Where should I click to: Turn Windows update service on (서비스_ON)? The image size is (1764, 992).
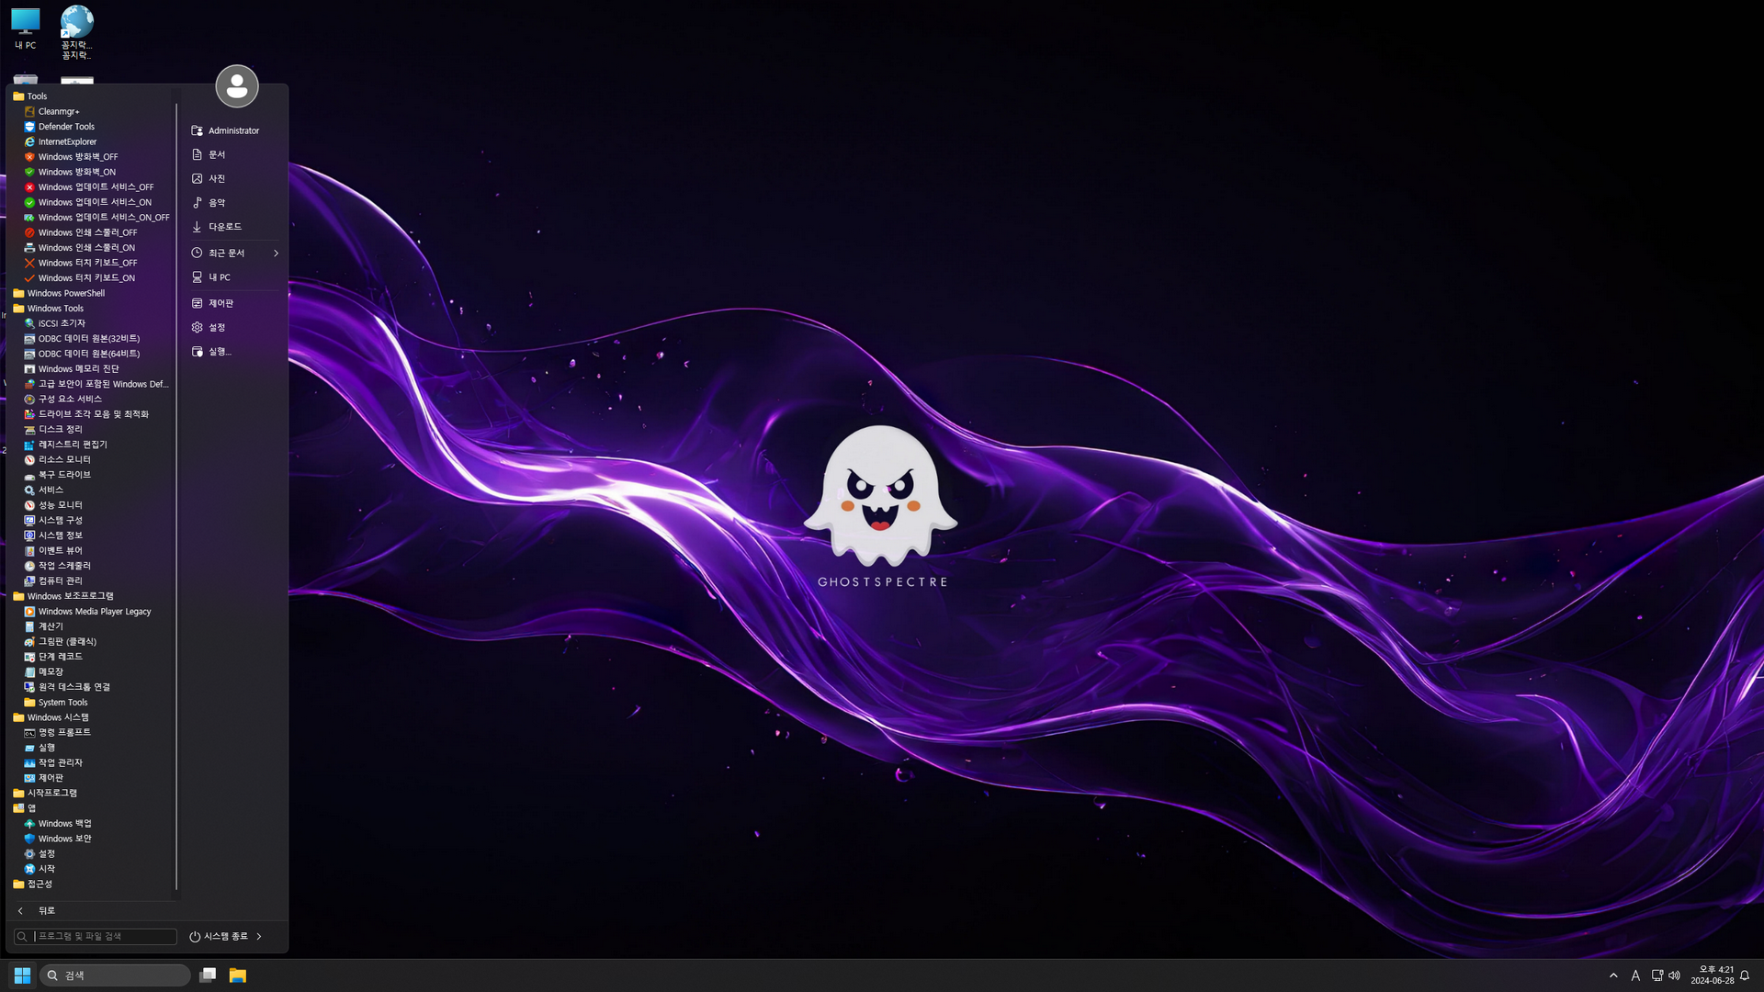94,202
